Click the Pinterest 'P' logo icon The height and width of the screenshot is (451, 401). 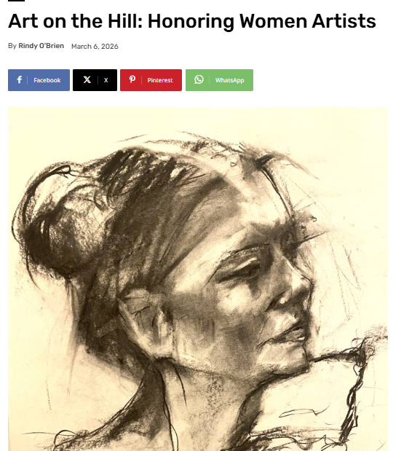pyautogui.click(x=132, y=79)
